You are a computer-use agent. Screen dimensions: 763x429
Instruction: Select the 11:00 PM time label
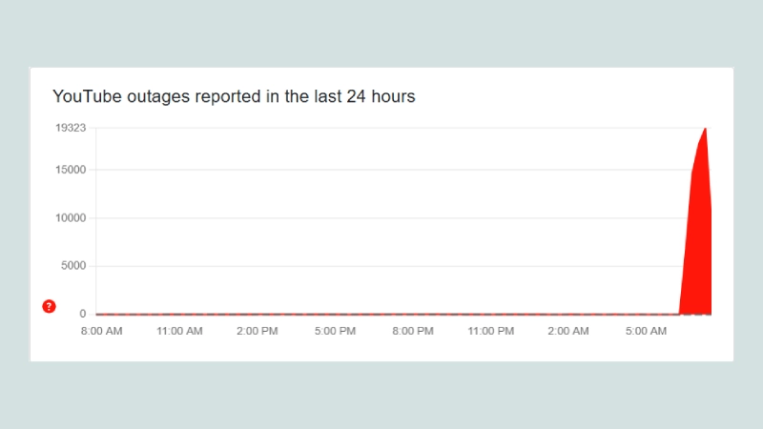click(491, 332)
